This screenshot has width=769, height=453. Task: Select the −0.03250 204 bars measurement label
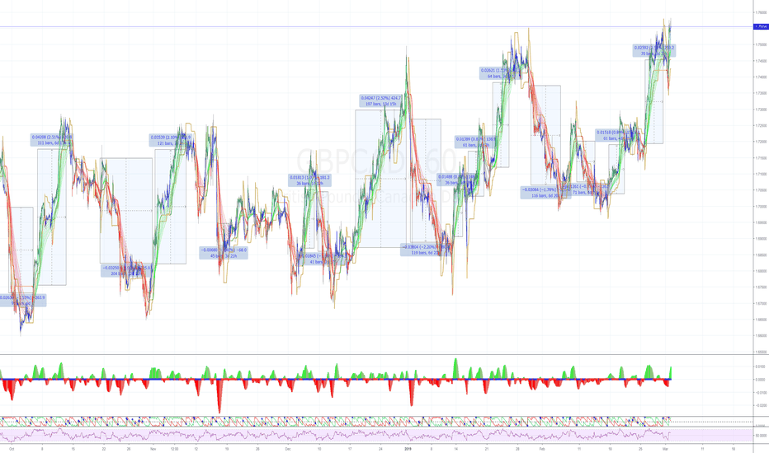click(126, 271)
